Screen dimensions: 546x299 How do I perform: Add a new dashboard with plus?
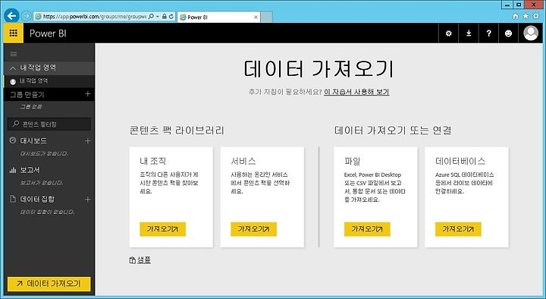(87, 141)
